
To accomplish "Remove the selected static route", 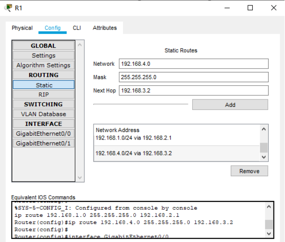I will [249, 171].
